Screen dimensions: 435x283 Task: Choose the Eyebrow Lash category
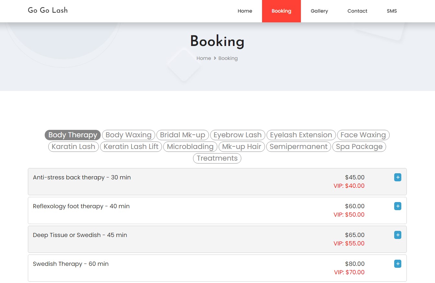[237, 135]
